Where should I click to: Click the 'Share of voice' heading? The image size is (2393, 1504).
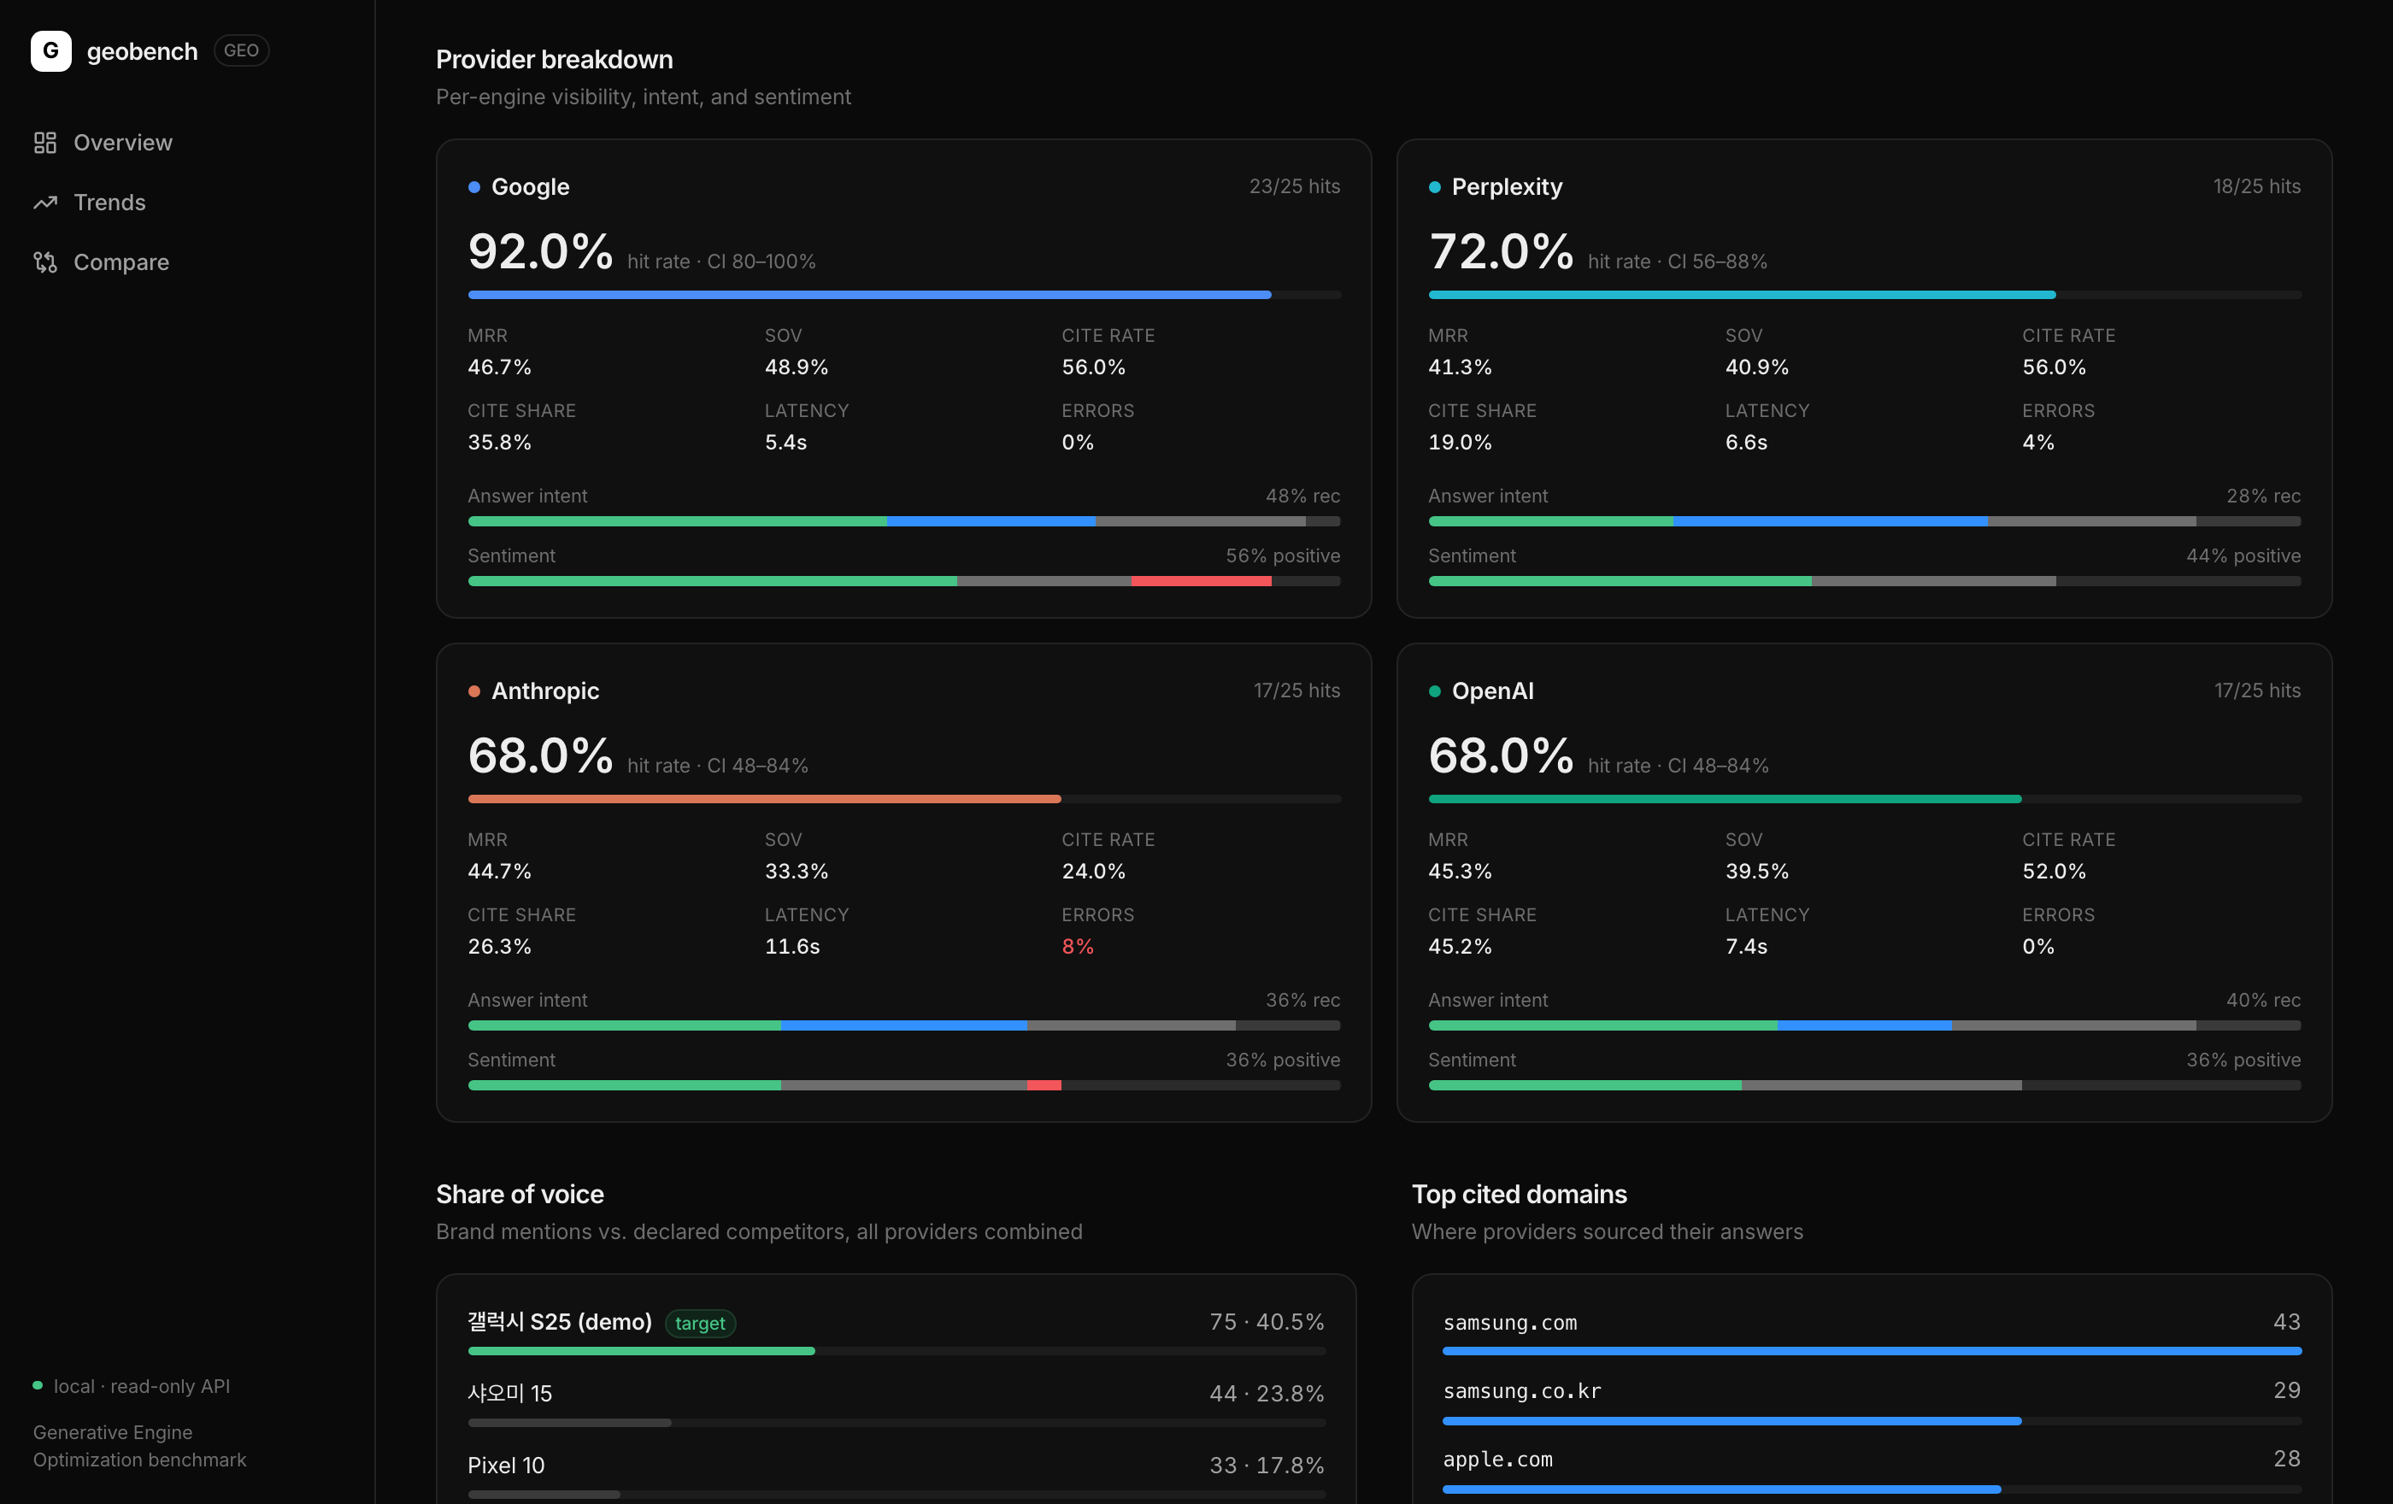(x=520, y=1194)
